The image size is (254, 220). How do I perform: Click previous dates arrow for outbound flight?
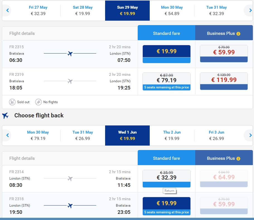pyautogui.click(x=8, y=11)
